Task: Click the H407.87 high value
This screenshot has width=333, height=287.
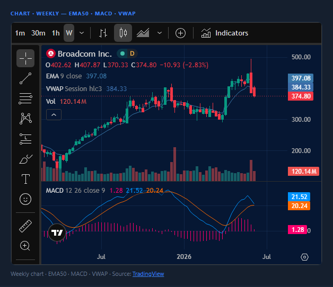Action: click(87, 65)
